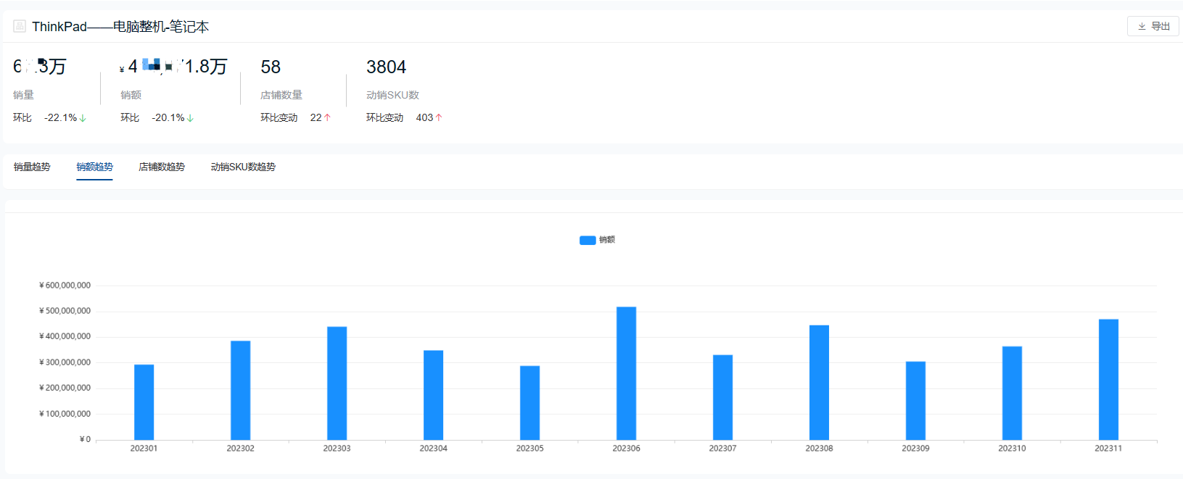The width and height of the screenshot is (1183, 479).
Task: Click the 202311 x-axis label
Action: [1108, 449]
